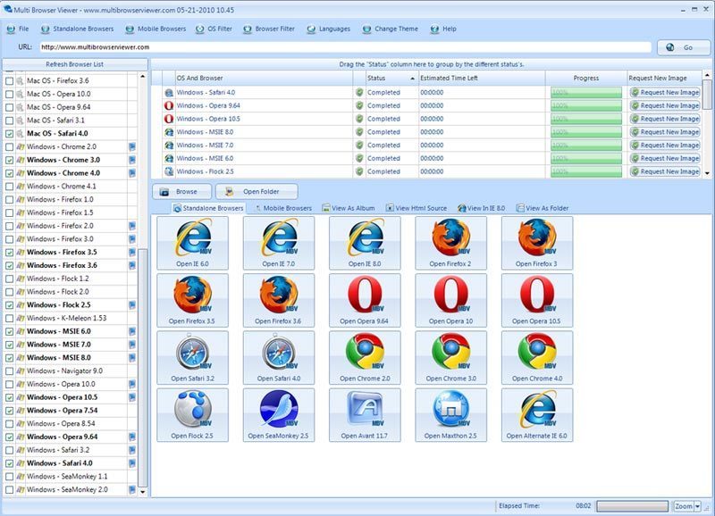This screenshot has width=715, height=516.
Task: Click the status grid scrollbar down arrow
Action: [707, 173]
